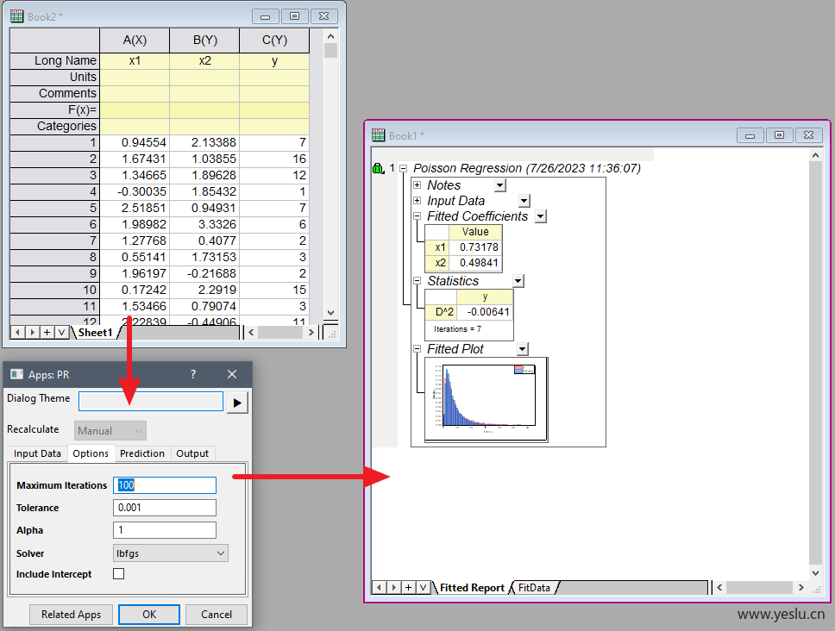Go to next sheet arrow in Book1

(393, 587)
